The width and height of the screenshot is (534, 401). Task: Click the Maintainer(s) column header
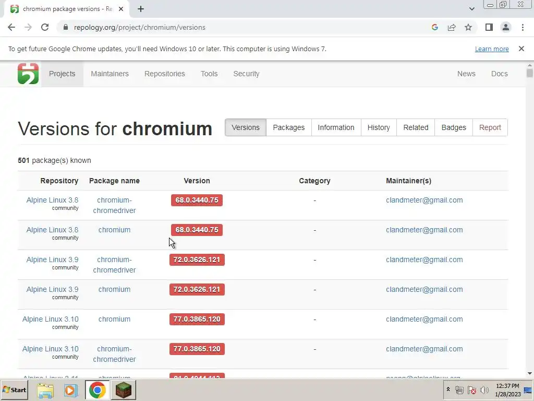coord(409,181)
